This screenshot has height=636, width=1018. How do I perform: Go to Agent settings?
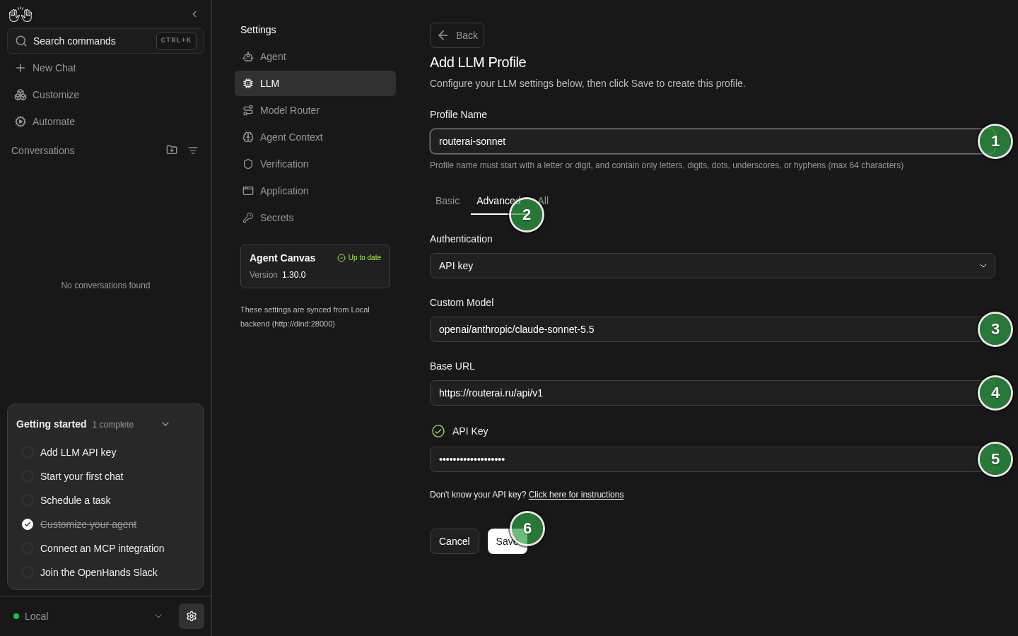click(315, 57)
